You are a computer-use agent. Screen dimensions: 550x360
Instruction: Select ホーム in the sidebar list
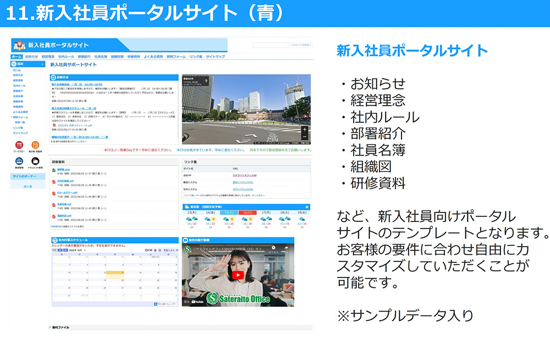point(17,70)
